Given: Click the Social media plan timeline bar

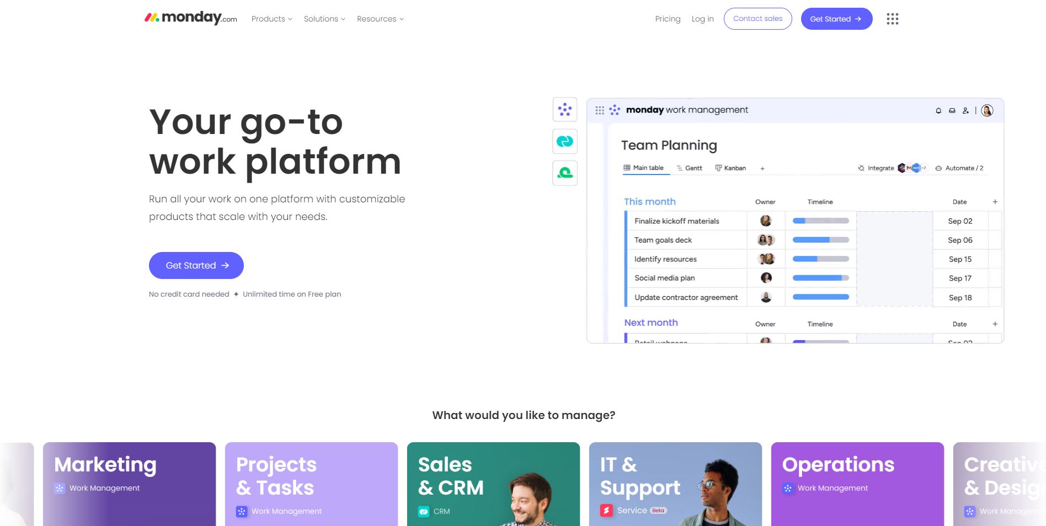Looking at the screenshot, I should point(820,278).
